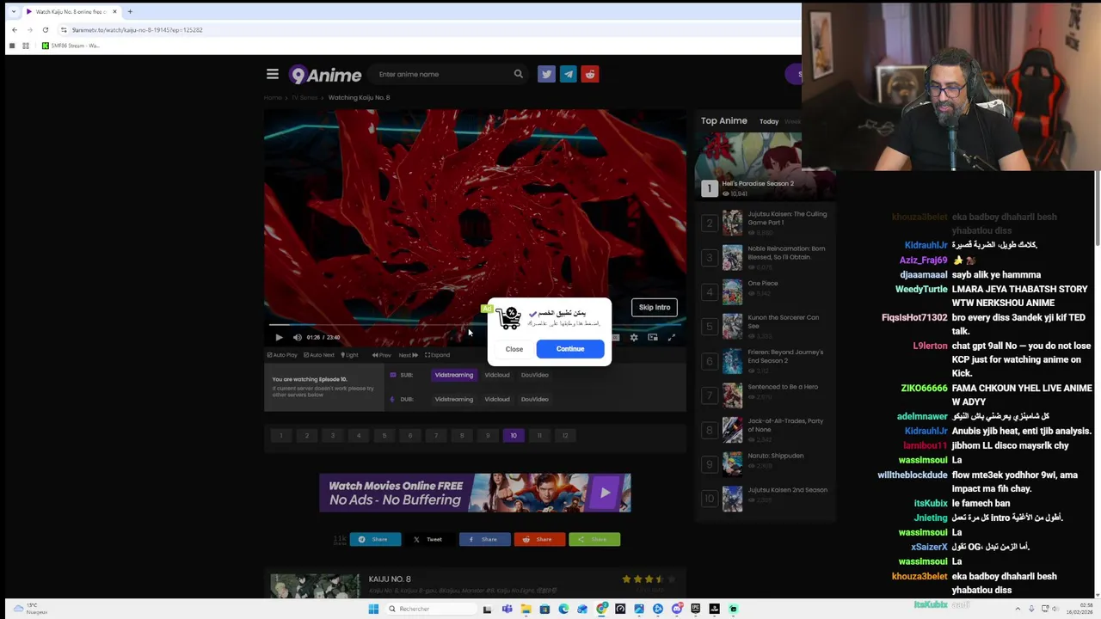
Task: Share via Facebook button
Action: (x=484, y=539)
